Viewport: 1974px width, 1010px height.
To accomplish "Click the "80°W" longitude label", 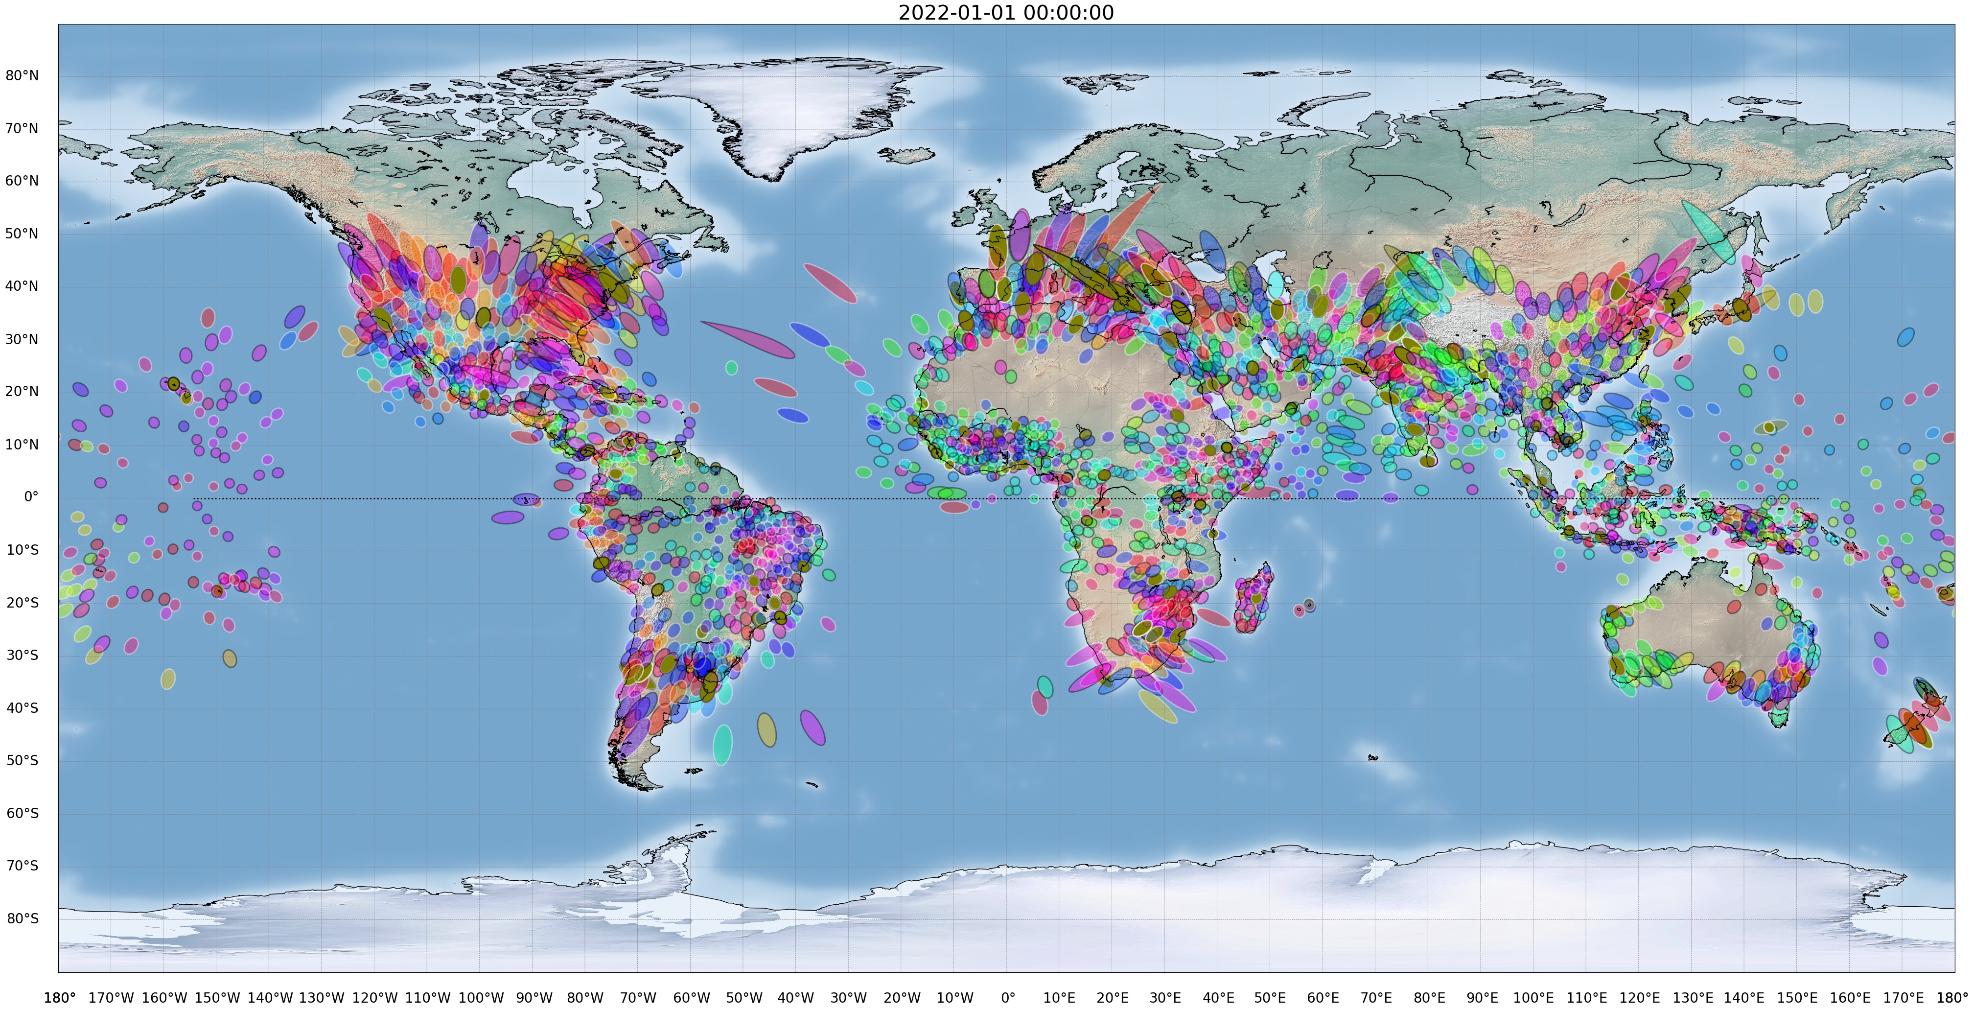I will 585,998.
